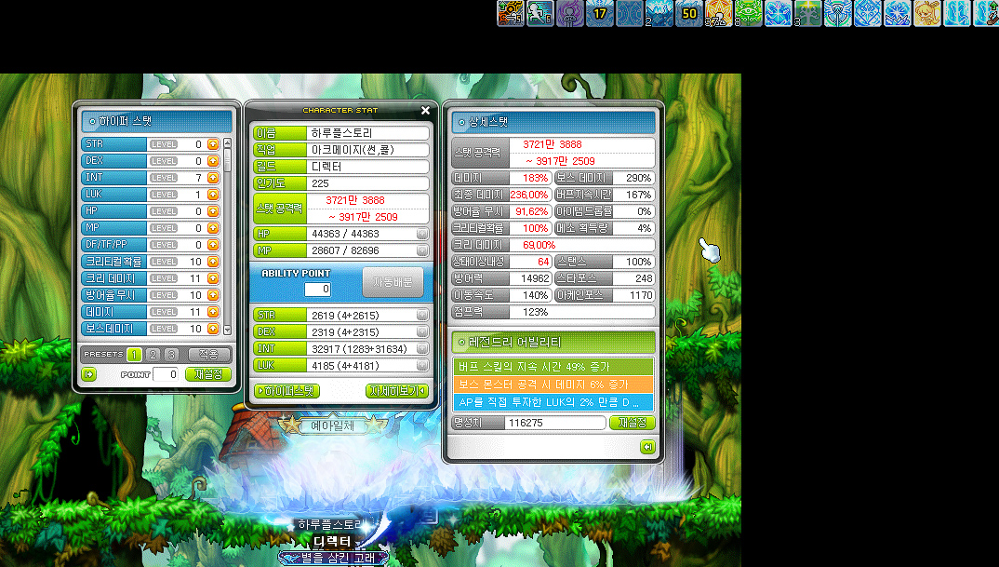Raise DF/TF/PP hyper stat level
This screenshot has height=567, width=999.
[213, 244]
